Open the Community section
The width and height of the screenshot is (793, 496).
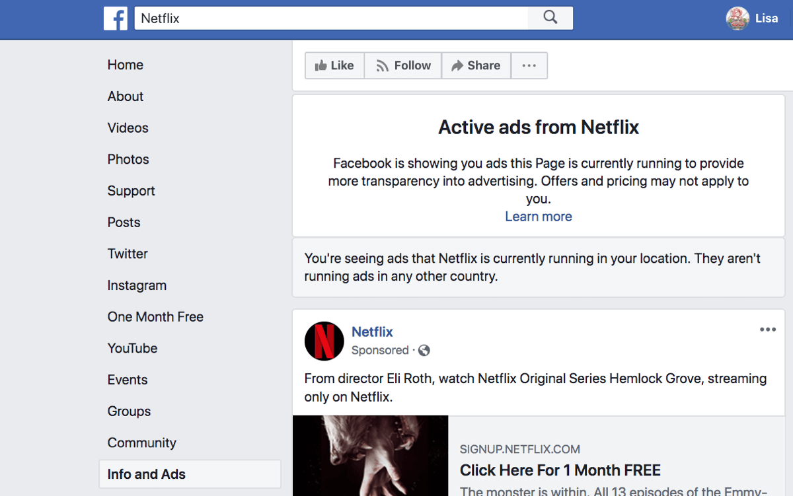click(x=142, y=443)
